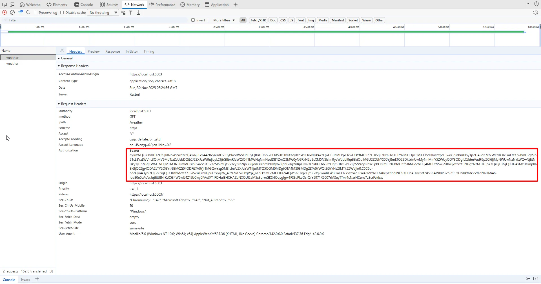
Task: Enable the Preserve log checkbox
Action: [x=36, y=12]
